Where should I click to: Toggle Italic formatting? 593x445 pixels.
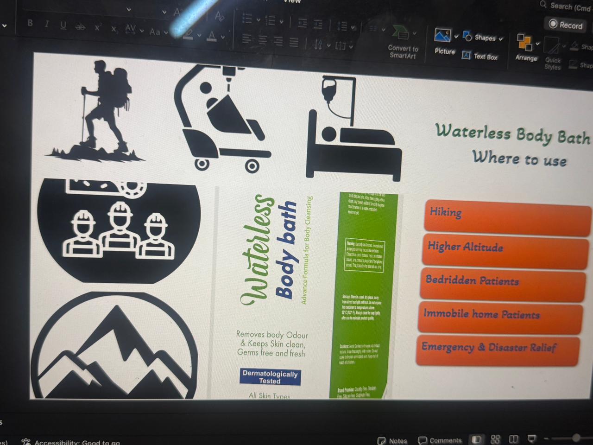click(46, 24)
